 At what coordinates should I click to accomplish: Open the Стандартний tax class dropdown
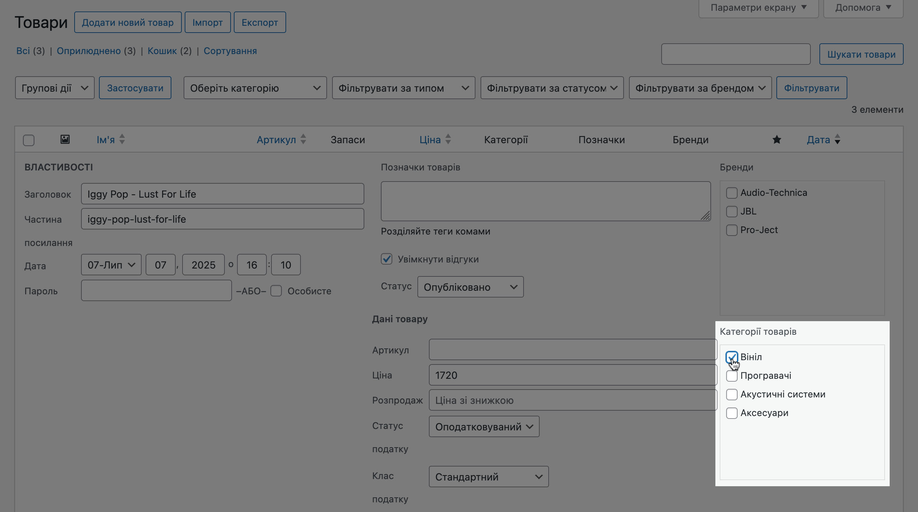pyautogui.click(x=489, y=477)
